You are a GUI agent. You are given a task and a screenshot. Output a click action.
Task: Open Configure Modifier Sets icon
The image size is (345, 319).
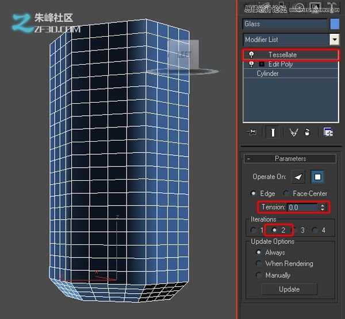[328, 132]
